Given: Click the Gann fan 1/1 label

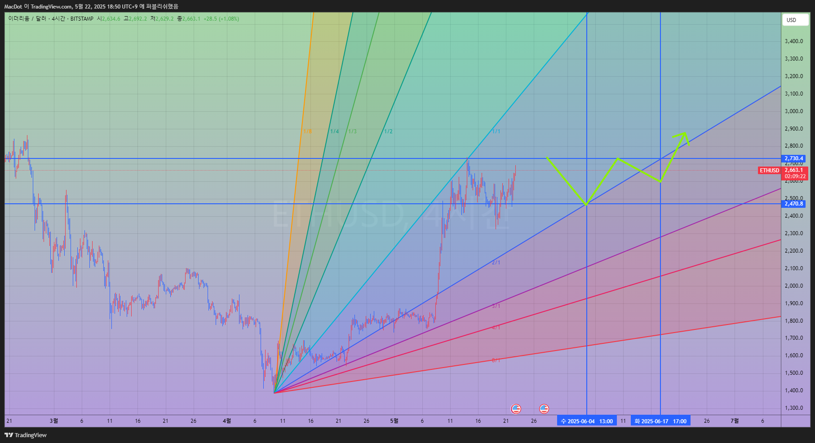Looking at the screenshot, I should coord(496,132).
